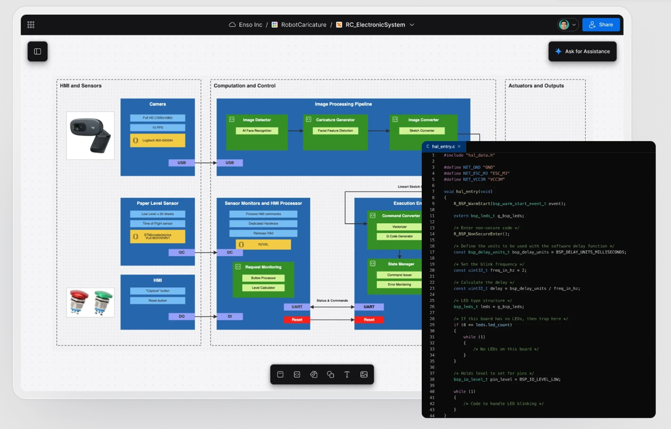
Task: Select the code block tool
Action: 297,375
